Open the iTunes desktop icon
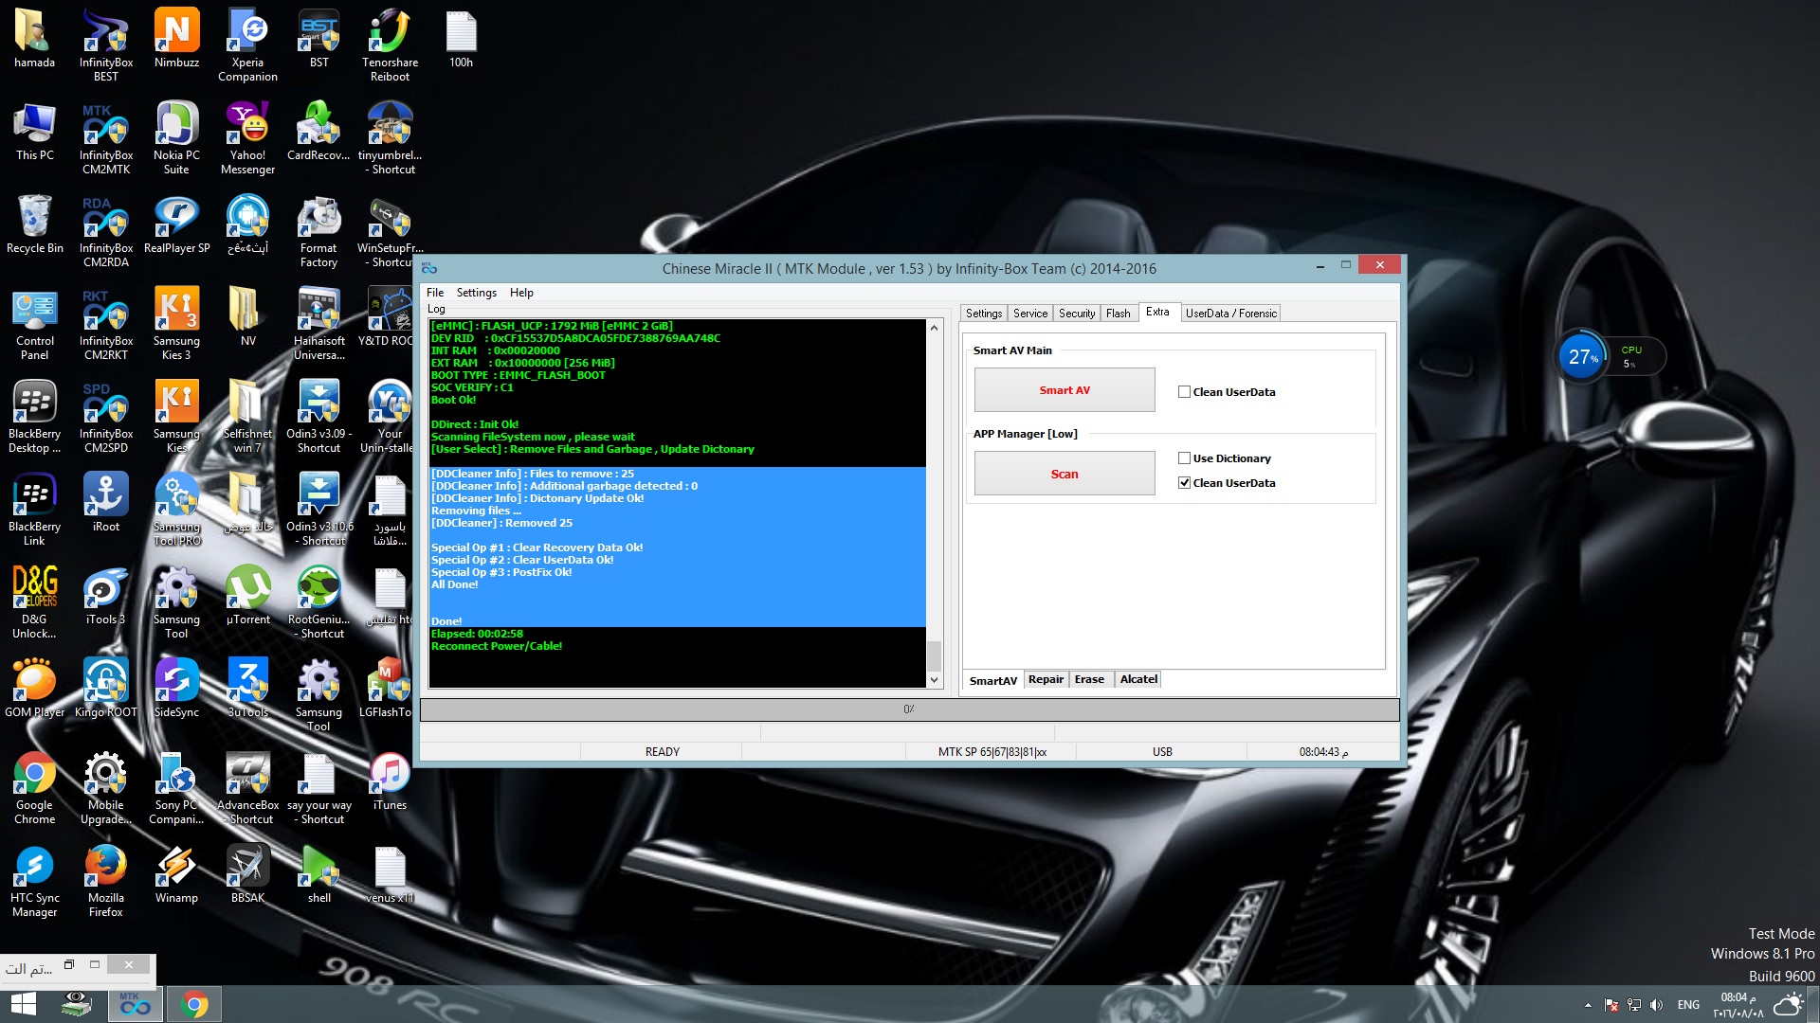The image size is (1820, 1023). click(391, 781)
